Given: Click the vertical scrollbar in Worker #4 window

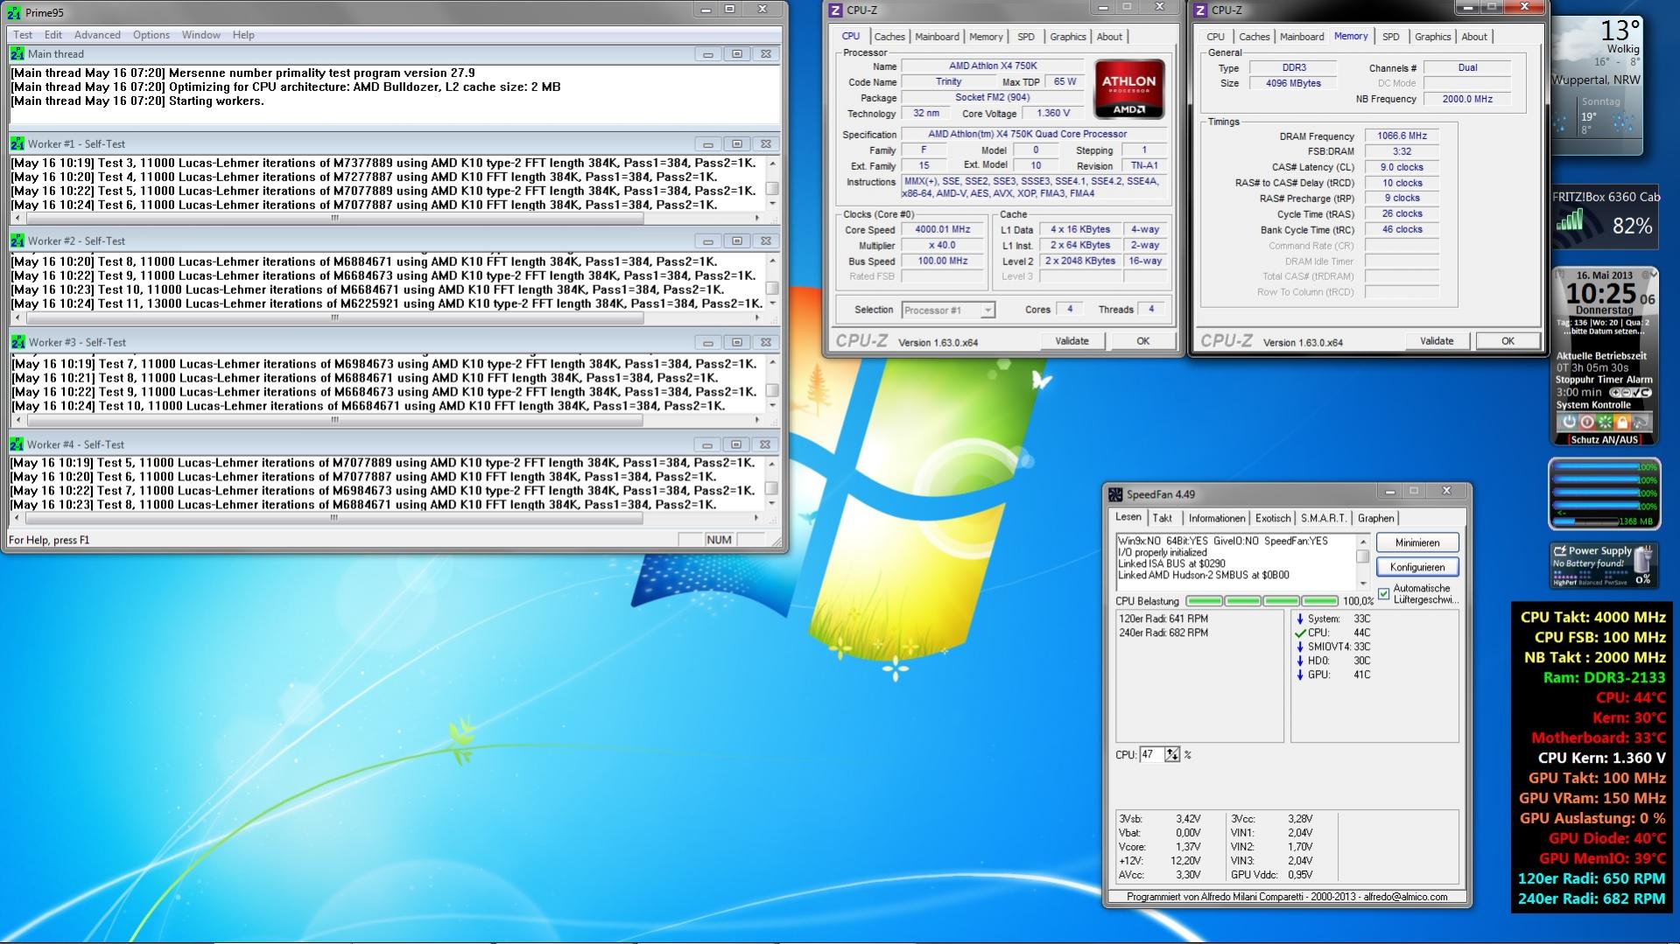Looking at the screenshot, I should pyautogui.click(x=771, y=484).
